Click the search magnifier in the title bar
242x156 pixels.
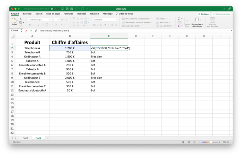click(224, 9)
